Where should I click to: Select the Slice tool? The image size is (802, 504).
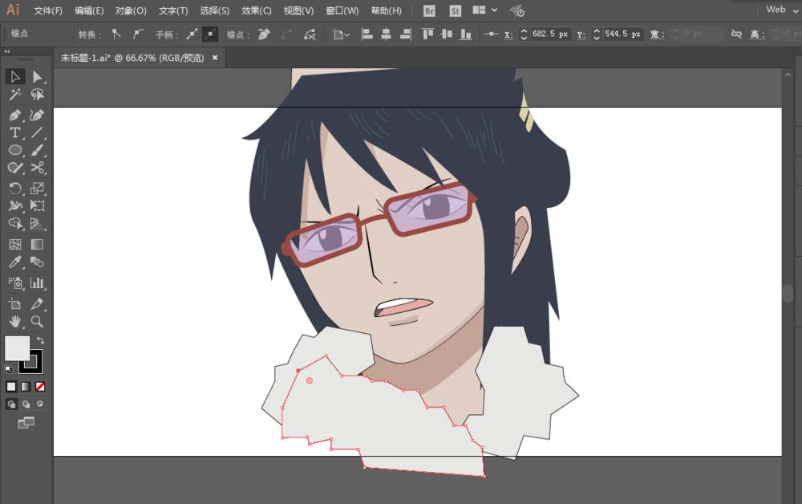click(37, 303)
